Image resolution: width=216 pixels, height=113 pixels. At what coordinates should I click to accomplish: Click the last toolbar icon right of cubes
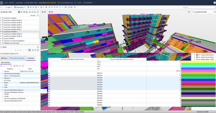75,7
